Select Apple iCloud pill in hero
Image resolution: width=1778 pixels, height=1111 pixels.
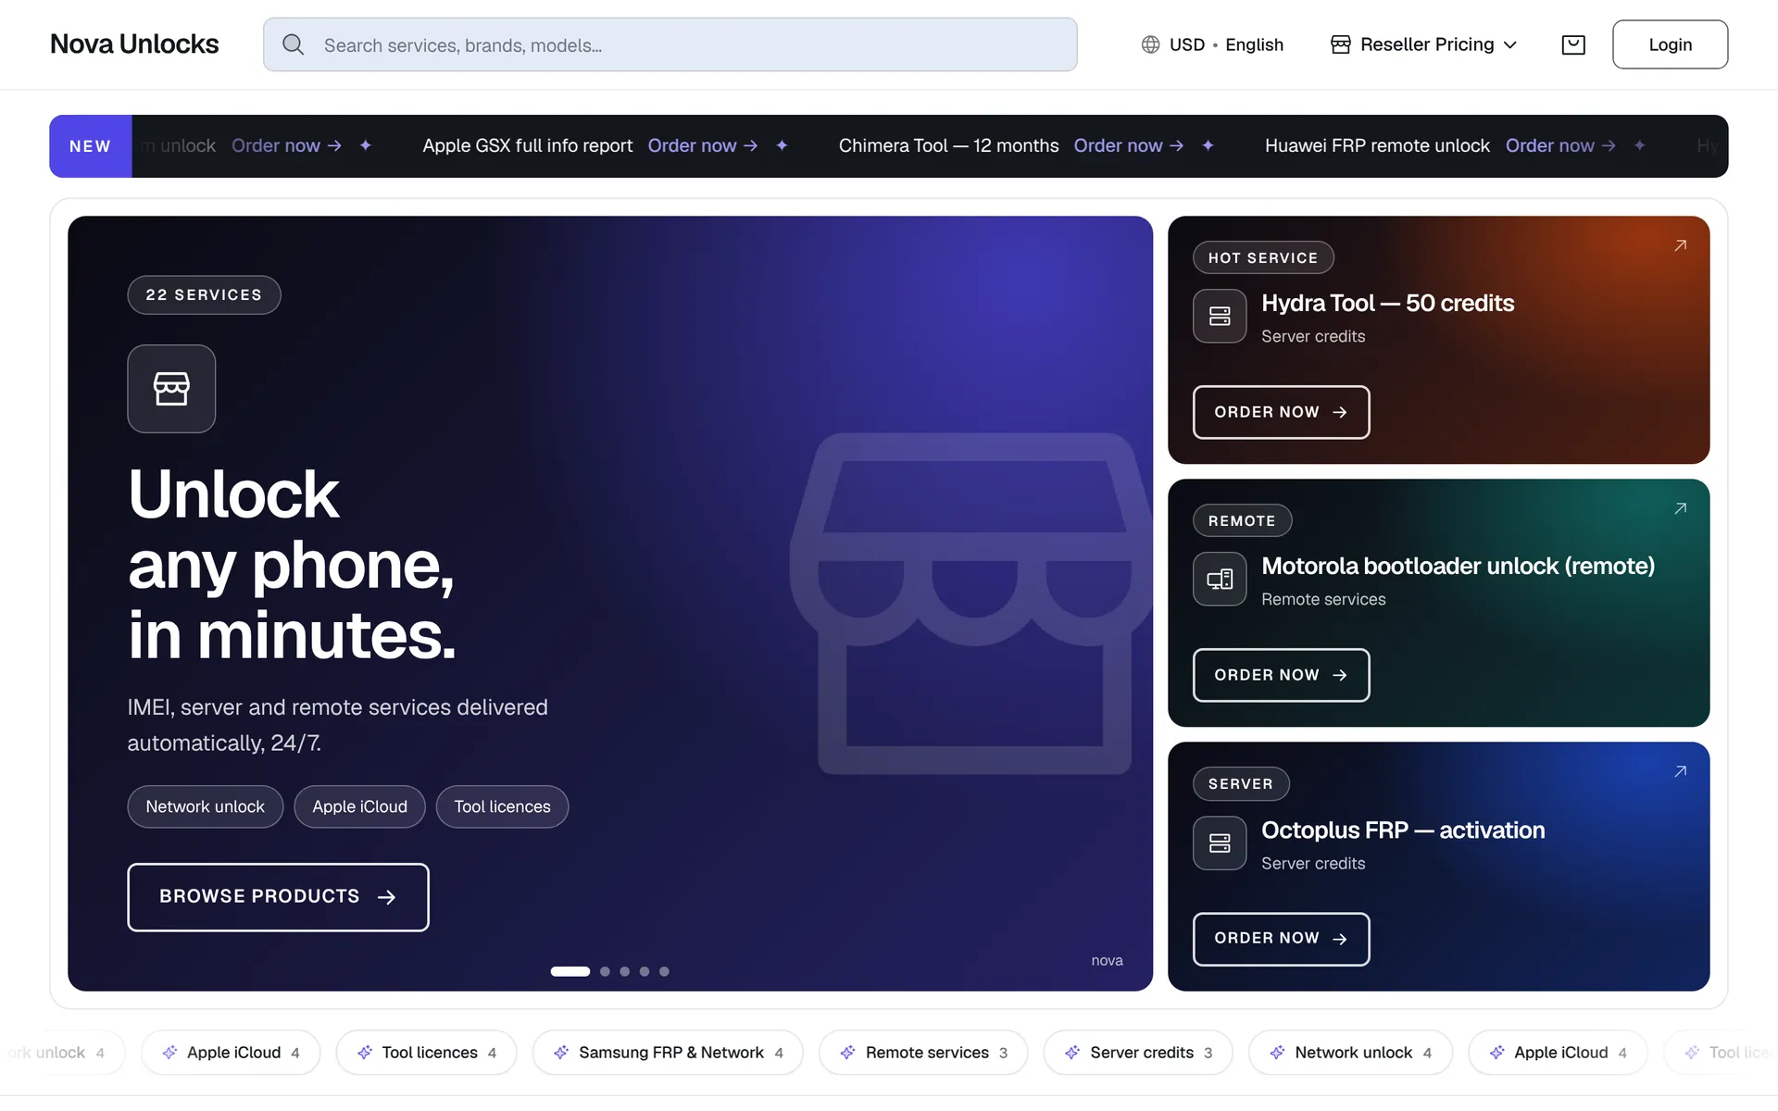point(359,806)
